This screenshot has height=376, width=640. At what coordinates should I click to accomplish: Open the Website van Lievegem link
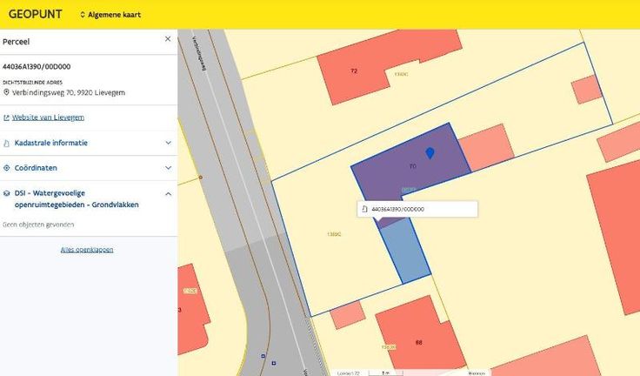[48, 117]
